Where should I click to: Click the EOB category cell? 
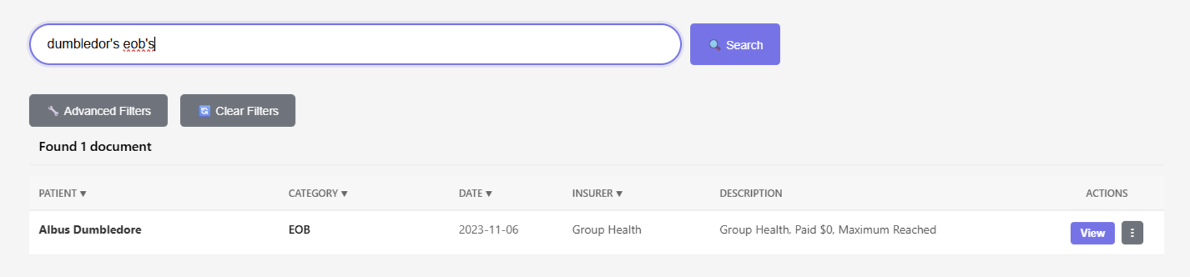click(x=299, y=230)
